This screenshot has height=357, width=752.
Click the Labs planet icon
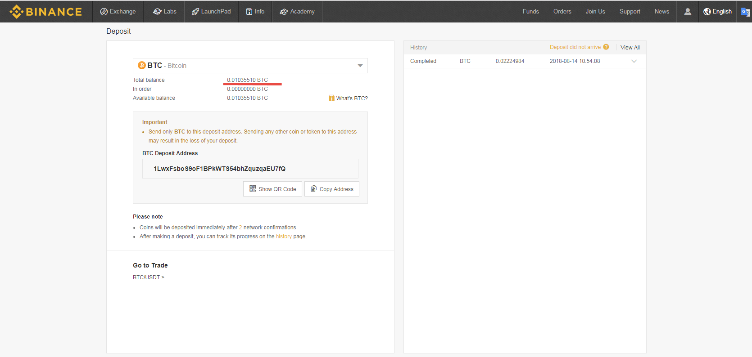pos(157,12)
